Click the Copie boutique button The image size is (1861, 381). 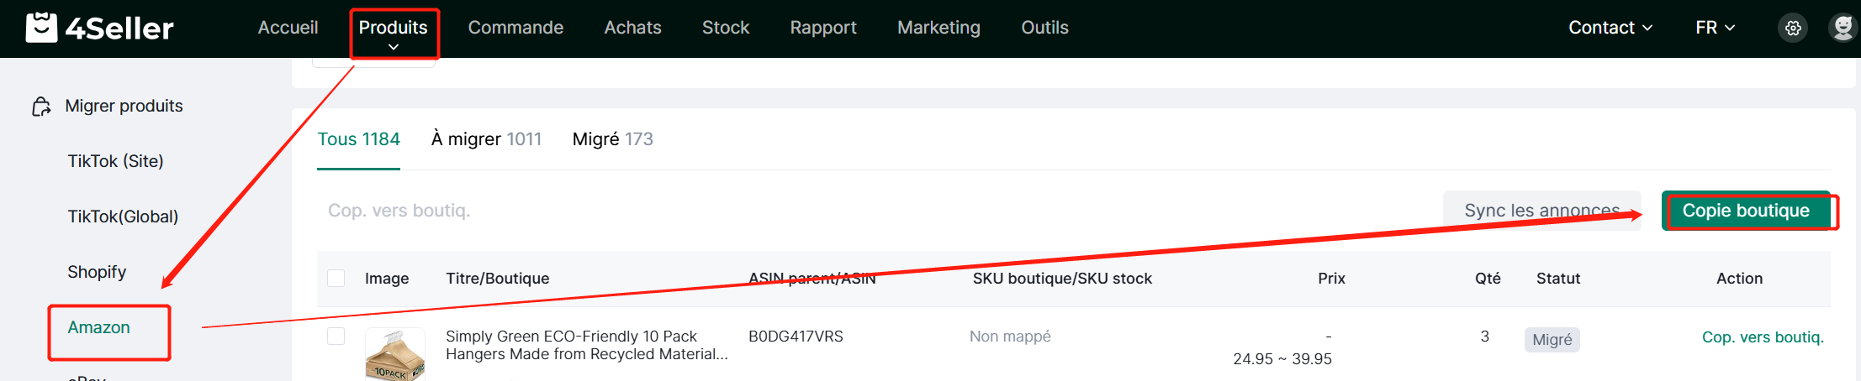(1746, 211)
